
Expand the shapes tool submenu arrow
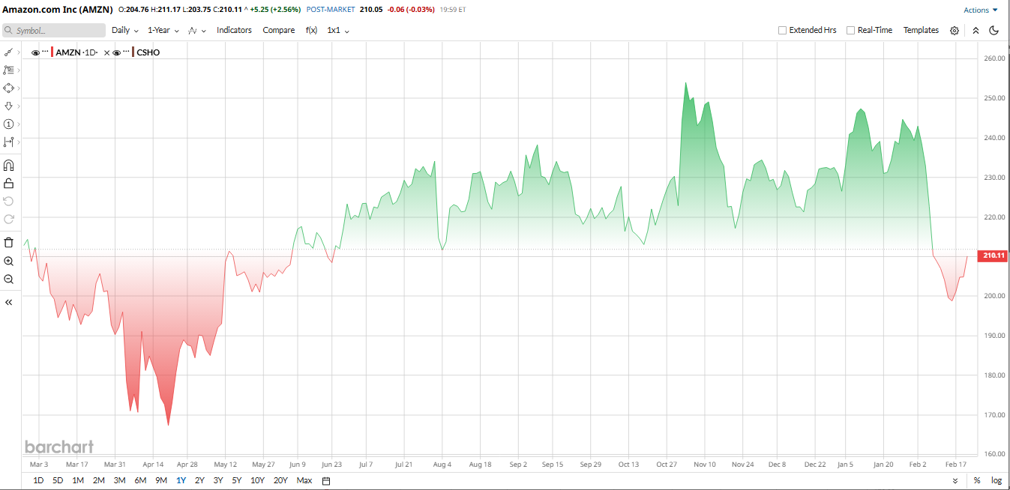(19, 88)
